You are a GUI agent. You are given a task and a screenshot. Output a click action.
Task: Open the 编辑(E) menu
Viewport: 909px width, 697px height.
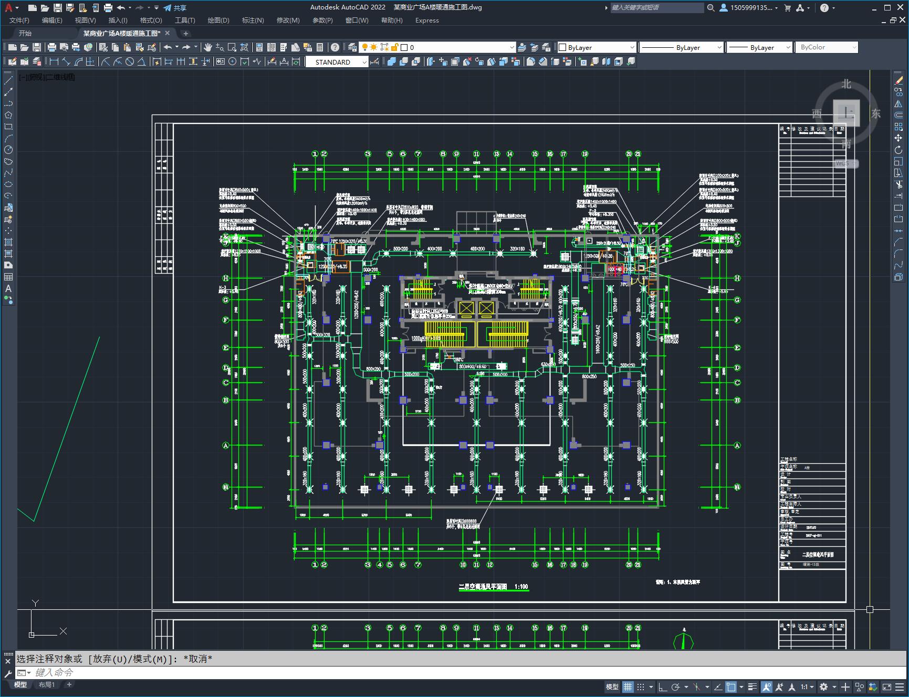[52, 20]
